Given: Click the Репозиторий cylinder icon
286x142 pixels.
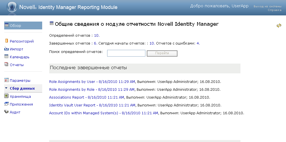Looking at the screenshot, I should 6,41.
